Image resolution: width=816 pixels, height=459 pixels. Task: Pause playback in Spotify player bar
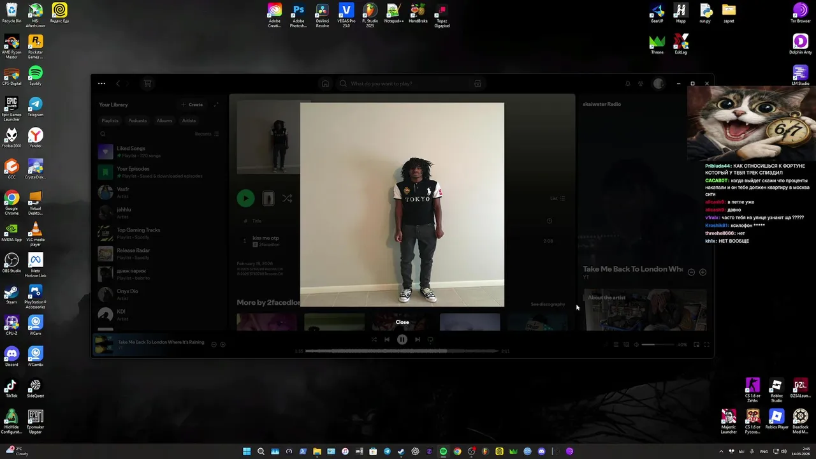pos(402,340)
